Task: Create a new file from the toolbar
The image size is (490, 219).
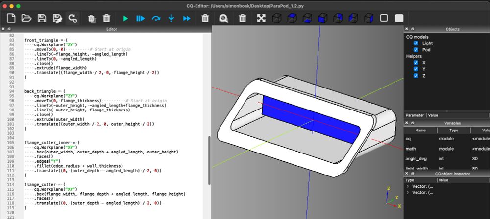Action: [11, 18]
